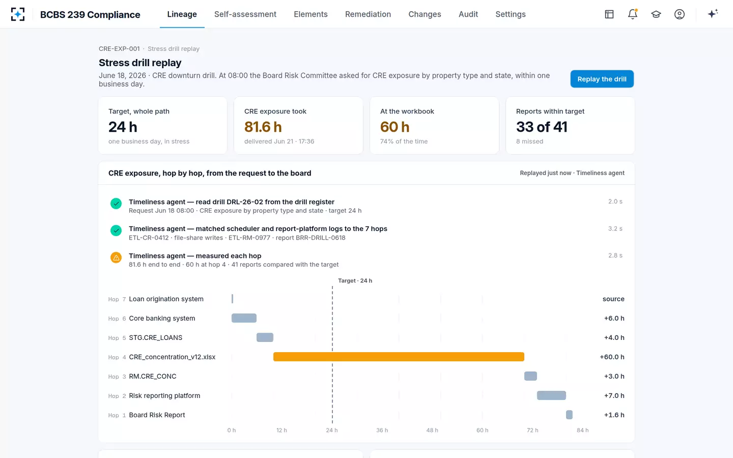Open notifications bell icon
The height and width of the screenshot is (458, 733).
pyautogui.click(x=633, y=14)
